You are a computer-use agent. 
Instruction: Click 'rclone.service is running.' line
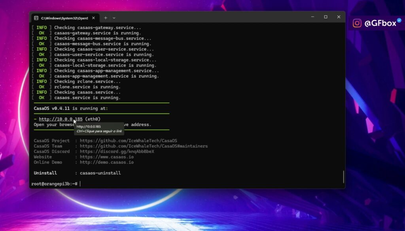[x=87, y=87]
